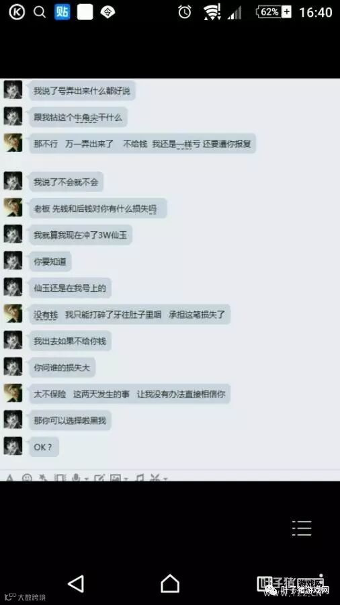Click the magic wand expression icon
This screenshot has width=340, height=605.
[x=43, y=478]
